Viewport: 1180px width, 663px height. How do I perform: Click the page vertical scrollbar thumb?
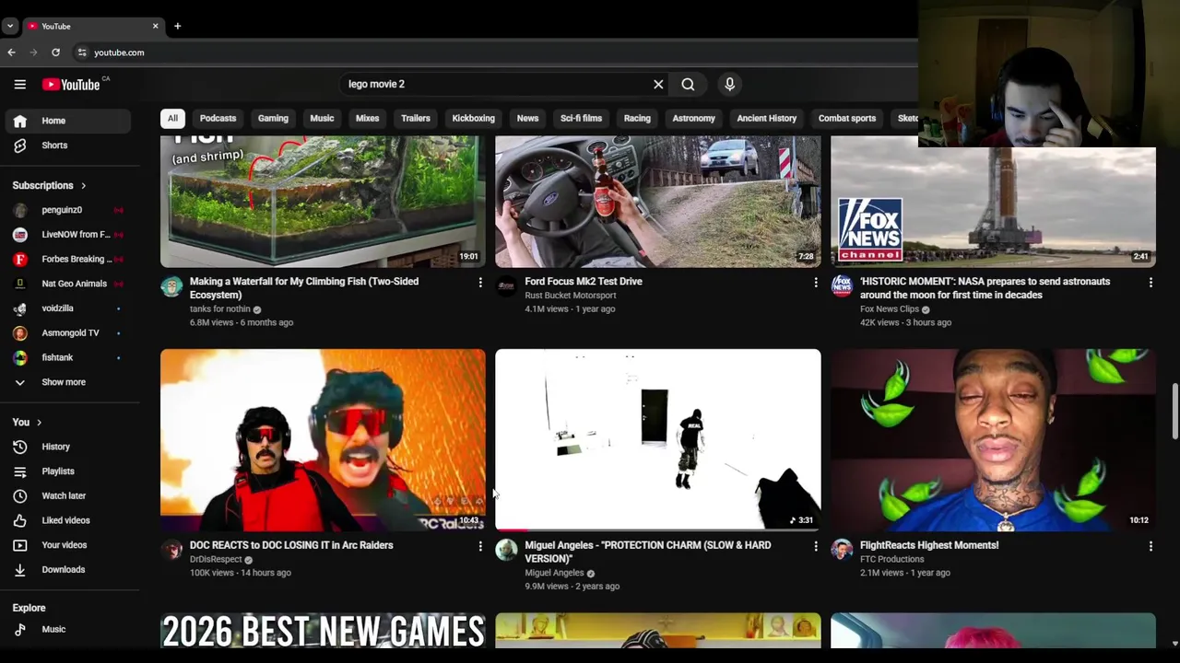[x=1174, y=412]
